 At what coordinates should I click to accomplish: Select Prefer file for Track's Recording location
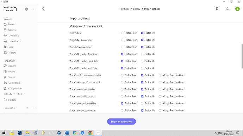pyautogui.click(x=142, y=54)
